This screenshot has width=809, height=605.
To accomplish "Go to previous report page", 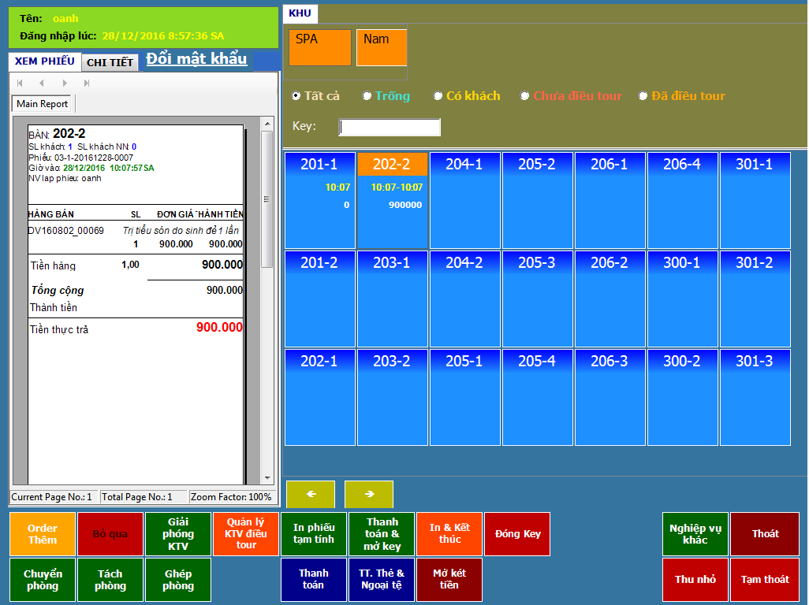I will coord(42,83).
